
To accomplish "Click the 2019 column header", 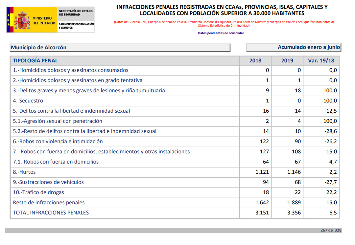I will point(287,60).
